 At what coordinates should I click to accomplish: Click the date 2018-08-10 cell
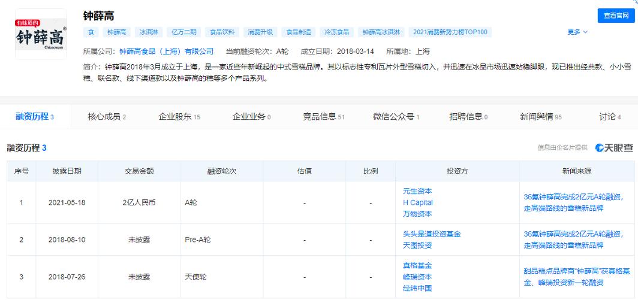click(67, 240)
